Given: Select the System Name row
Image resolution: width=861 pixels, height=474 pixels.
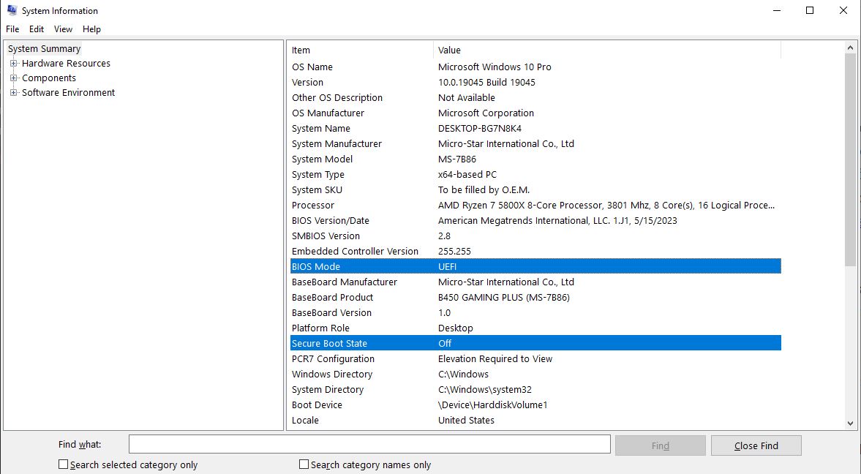Looking at the screenshot, I should (535, 129).
